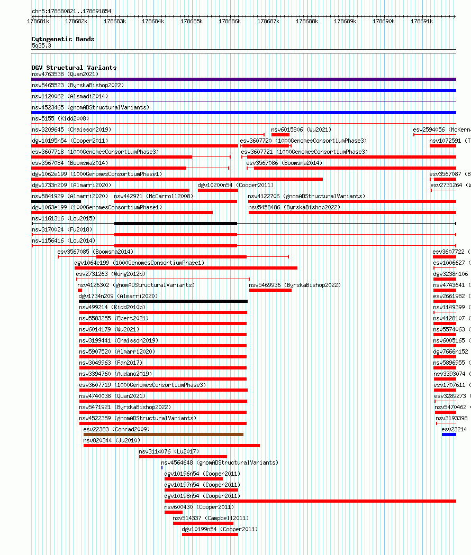Open esv3607721 (1000GenomesConsortiumPhase3) label

point(304,152)
